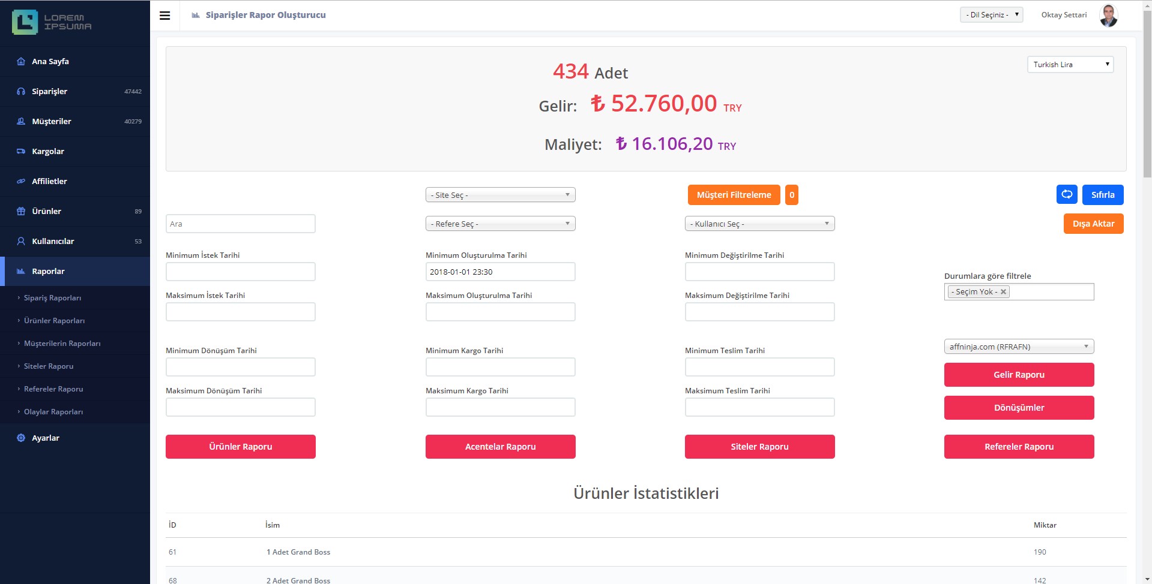Generate the Gelir Raporu
The height and width of the screenshot is (584, 1152).
pos(1019,375)
